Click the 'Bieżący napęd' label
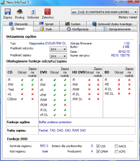140x161 pixels. pyautogui.click(x=128, y=17)
